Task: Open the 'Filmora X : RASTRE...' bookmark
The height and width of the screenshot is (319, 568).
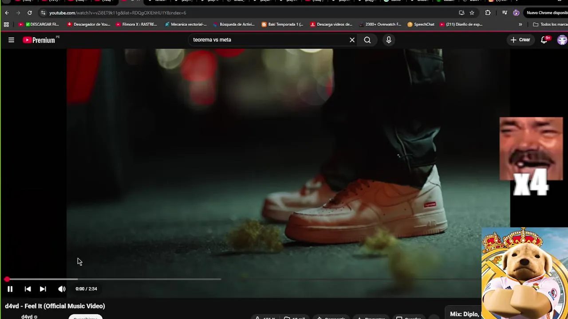Action: point(137,24)
